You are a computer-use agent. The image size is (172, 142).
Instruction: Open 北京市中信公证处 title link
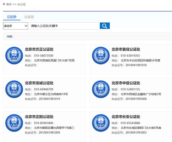tap(126, 83)
